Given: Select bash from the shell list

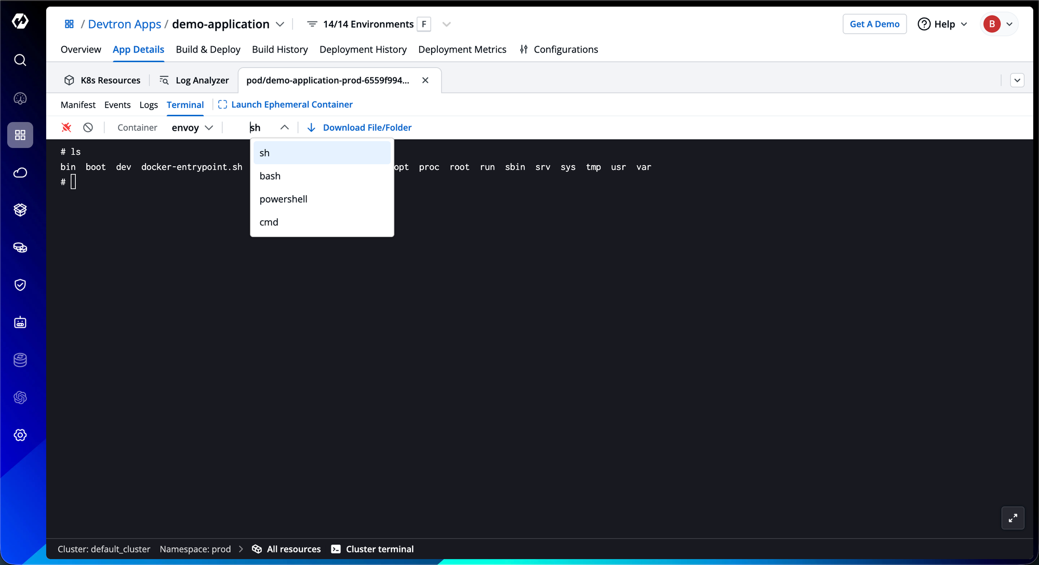Looking at the screenshot, I should pyautogui.click(x=270, y=176).
